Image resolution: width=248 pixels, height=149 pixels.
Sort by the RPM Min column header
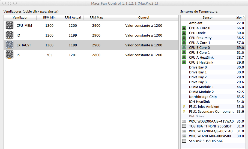(49, 17)
